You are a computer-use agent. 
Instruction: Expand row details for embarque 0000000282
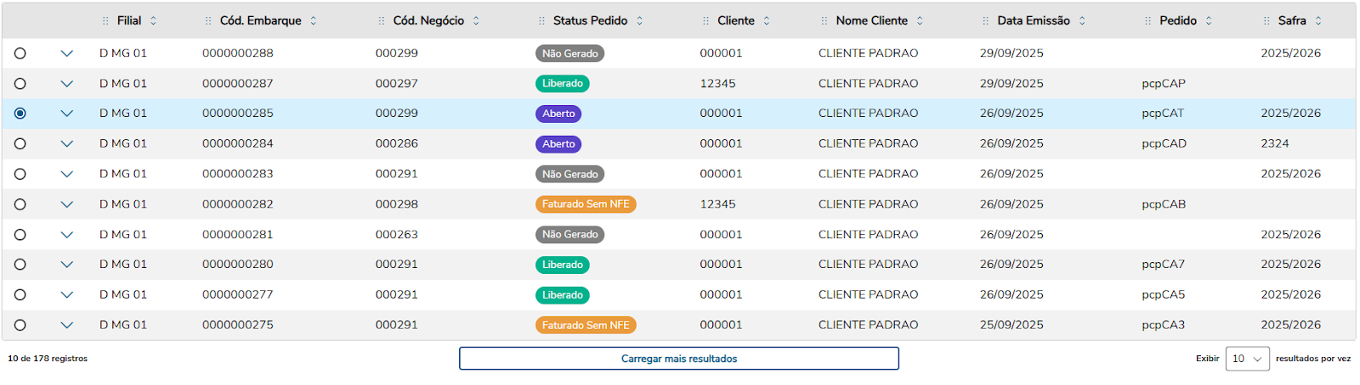pyautogui.click(x=67, y=204)
